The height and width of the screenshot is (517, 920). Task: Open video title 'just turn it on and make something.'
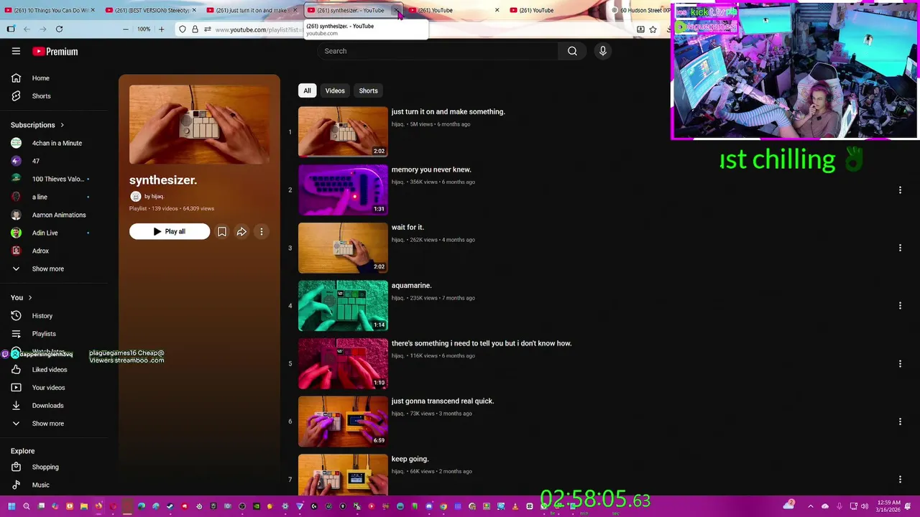[x=448, y=112]
